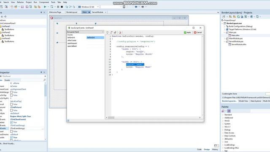Click the New Items toolbar icon

[x=12, y=7]
